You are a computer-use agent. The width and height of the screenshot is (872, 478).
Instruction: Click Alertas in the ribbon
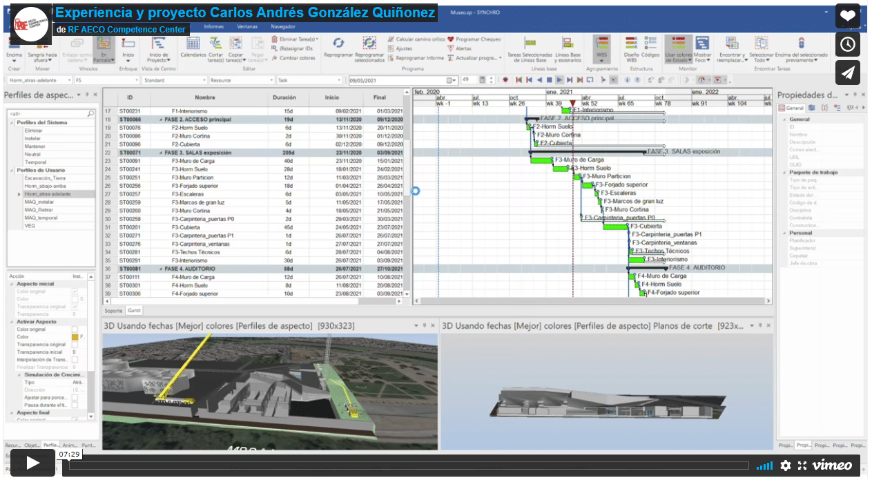coord(459,49)
